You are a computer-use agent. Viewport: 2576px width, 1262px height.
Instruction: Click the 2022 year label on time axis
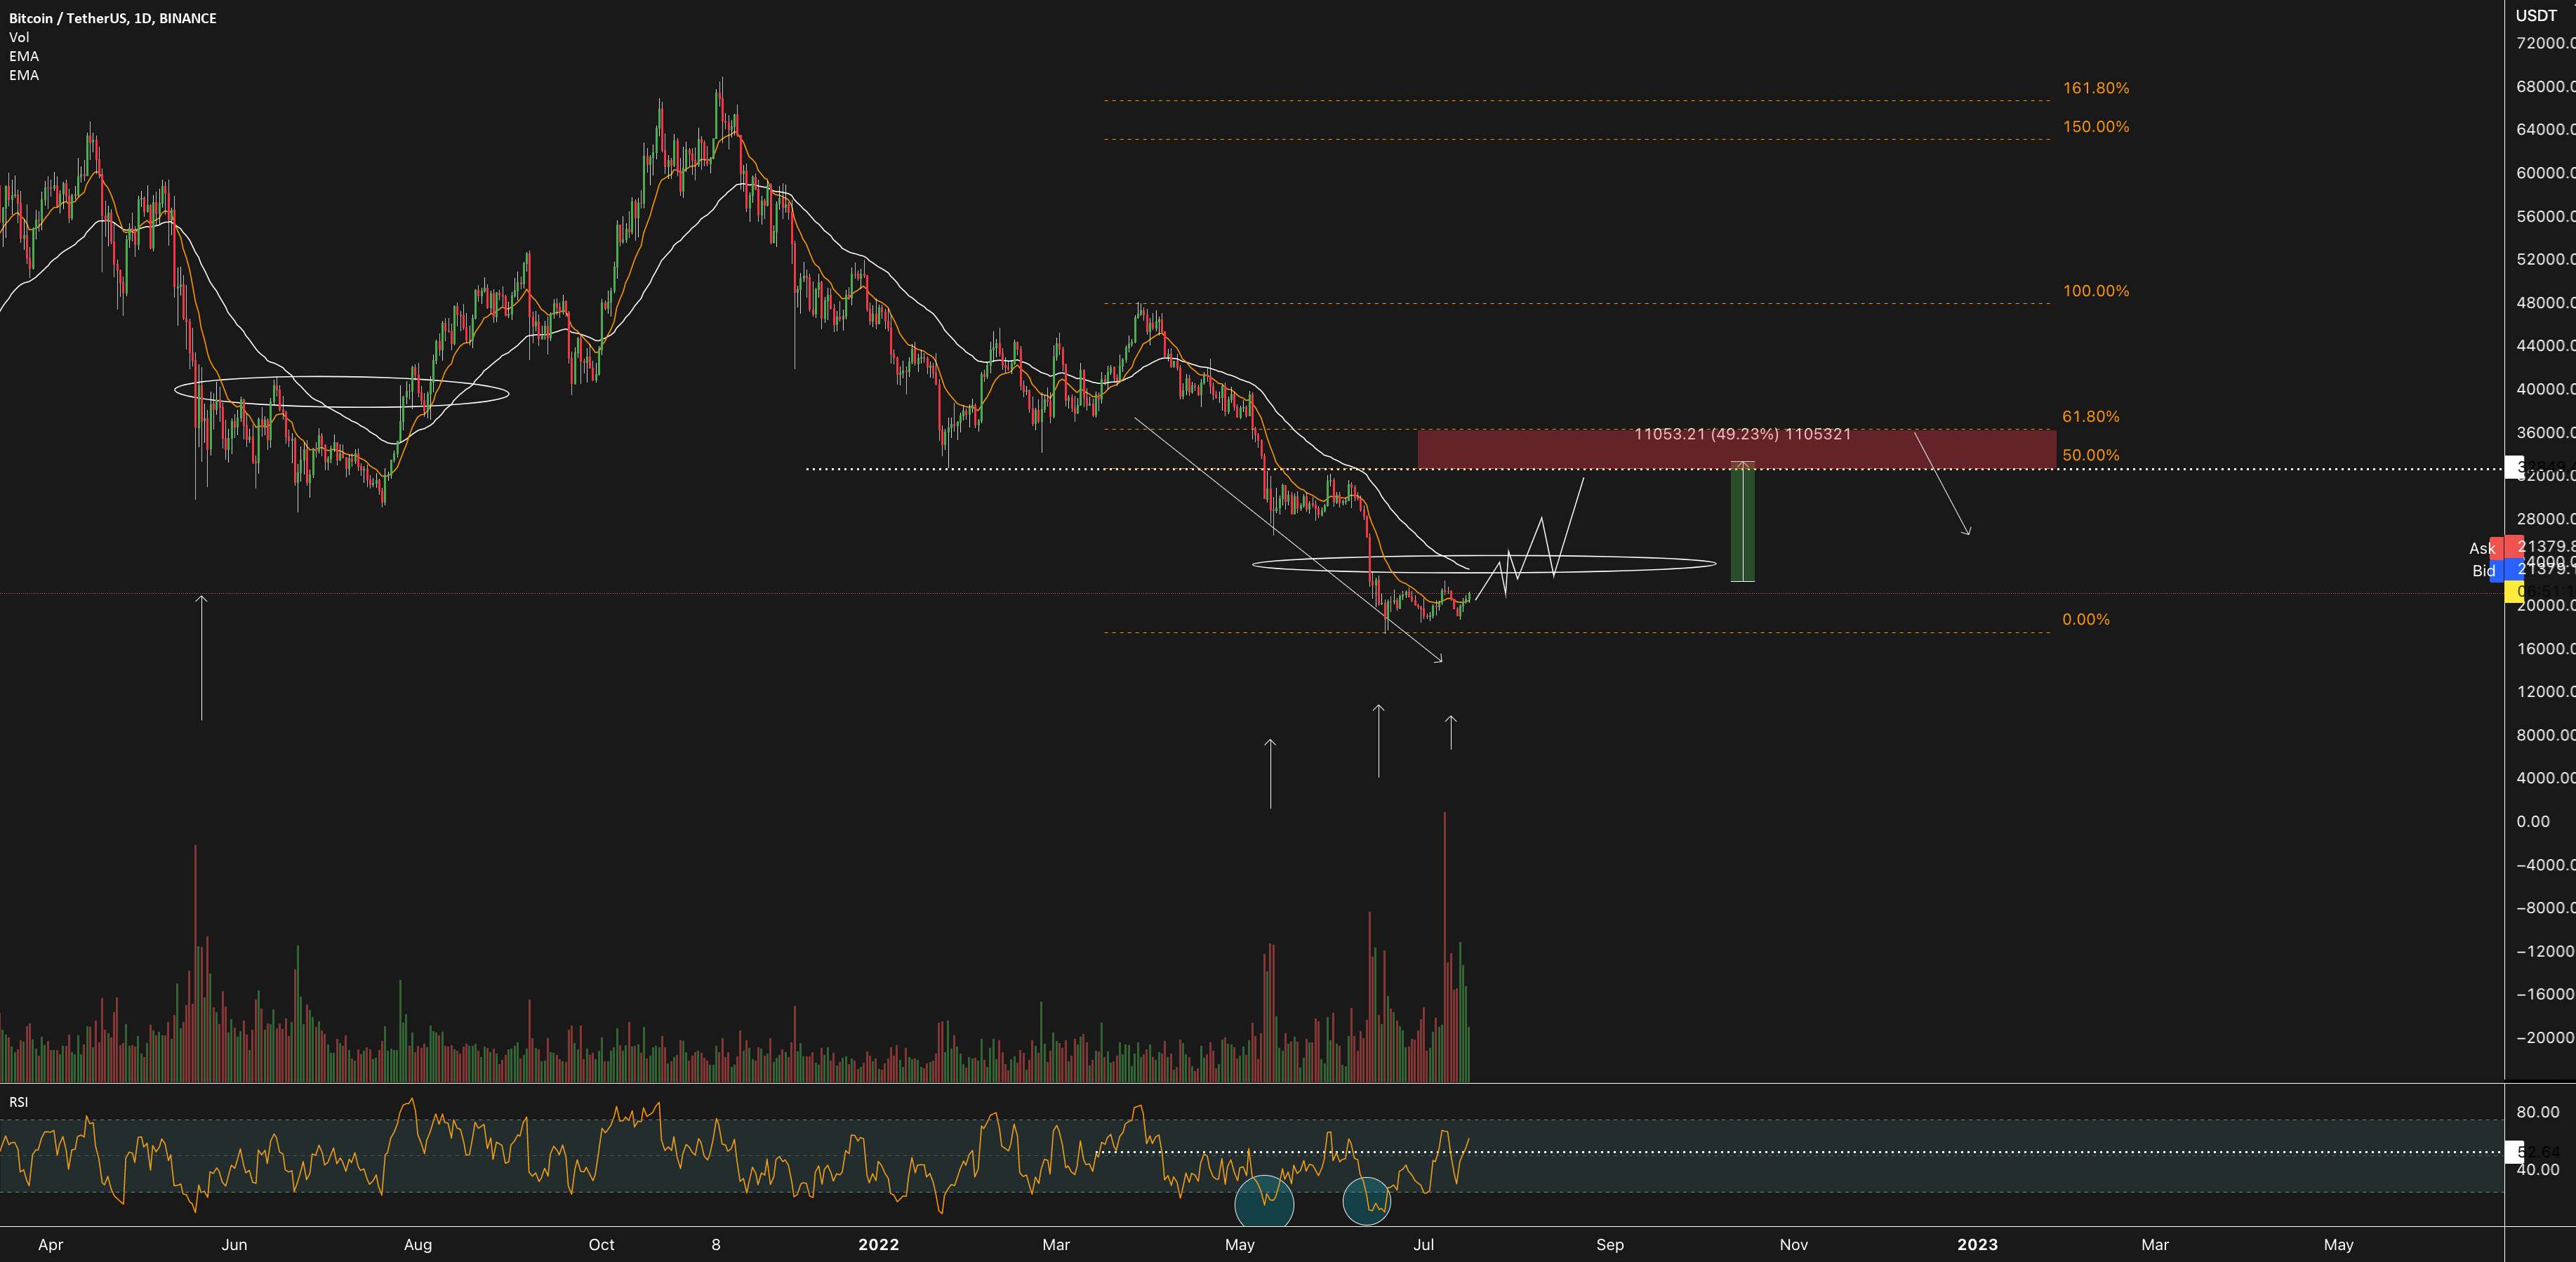point(879,1245)
